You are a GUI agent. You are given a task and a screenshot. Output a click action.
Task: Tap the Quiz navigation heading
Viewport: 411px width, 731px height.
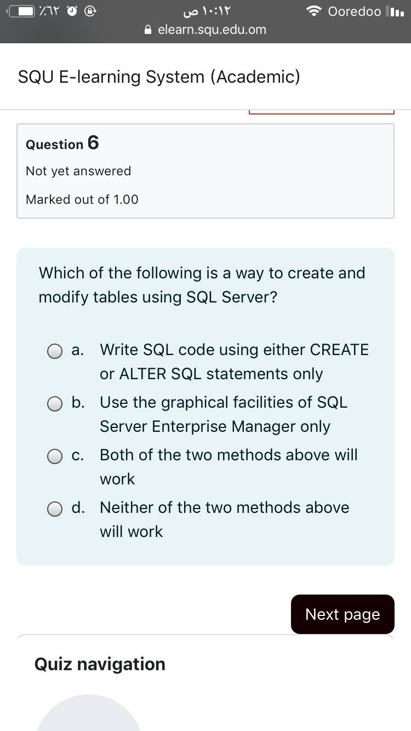100,664
